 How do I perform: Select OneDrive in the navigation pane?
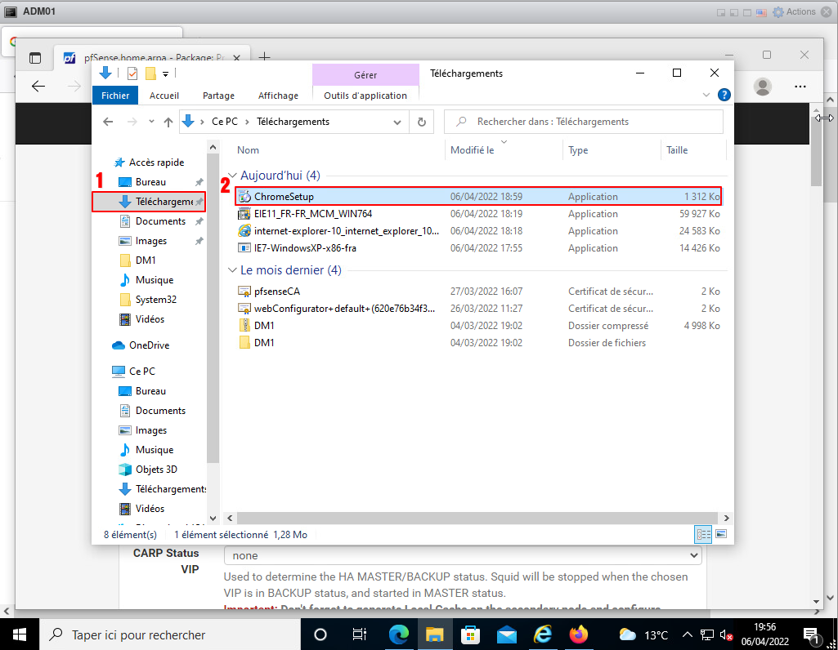(x=149, y=345)
